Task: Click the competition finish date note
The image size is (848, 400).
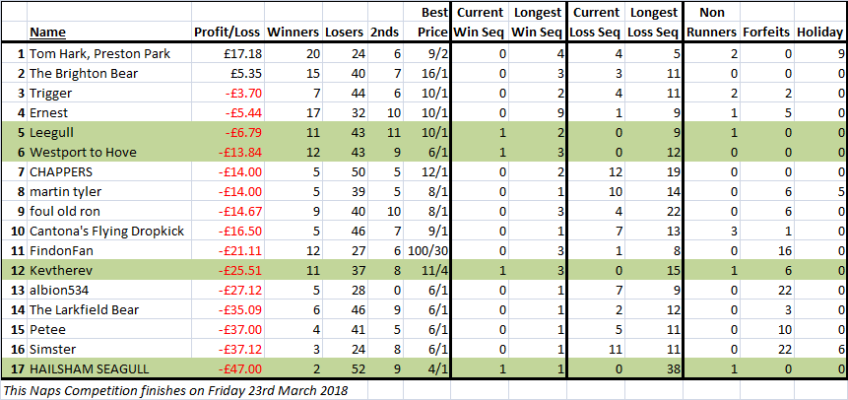Action: [x=175, y=390]
